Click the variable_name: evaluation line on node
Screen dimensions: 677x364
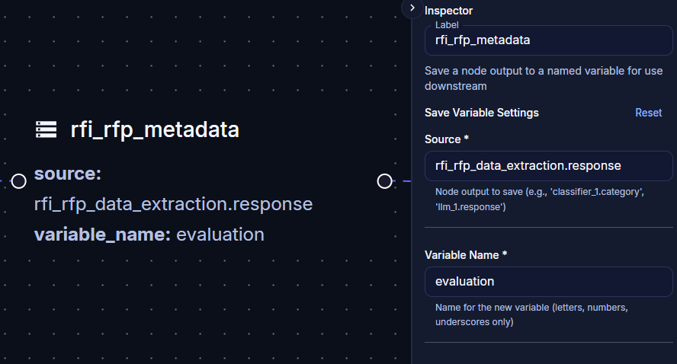click(x=149, y=235)
